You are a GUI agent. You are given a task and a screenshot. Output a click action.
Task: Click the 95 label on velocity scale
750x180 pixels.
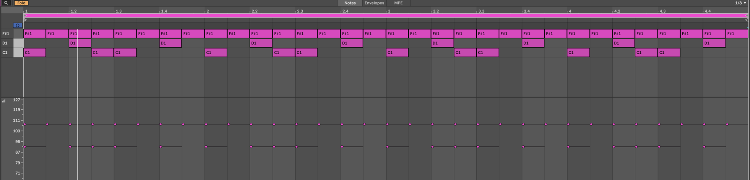pos(18,142)
